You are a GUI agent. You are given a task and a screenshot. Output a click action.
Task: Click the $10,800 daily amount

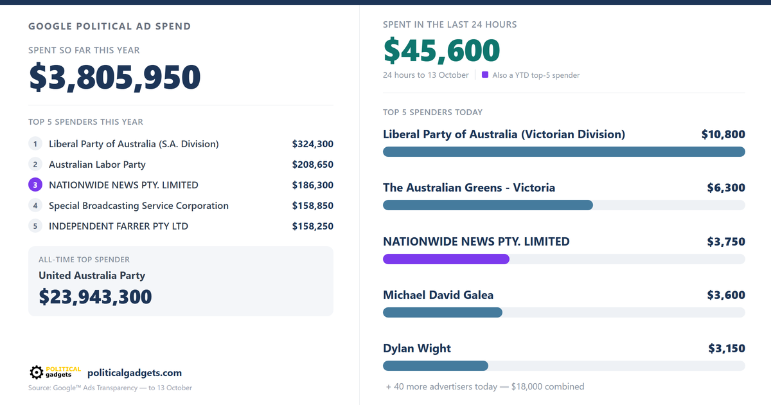click(x=723, y=134)
